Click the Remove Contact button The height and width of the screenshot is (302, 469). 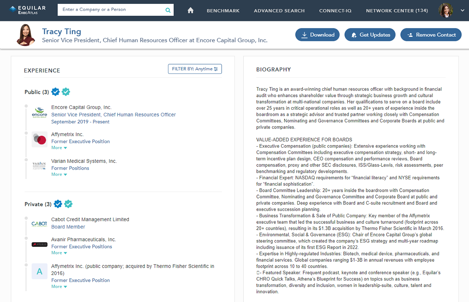431,35
